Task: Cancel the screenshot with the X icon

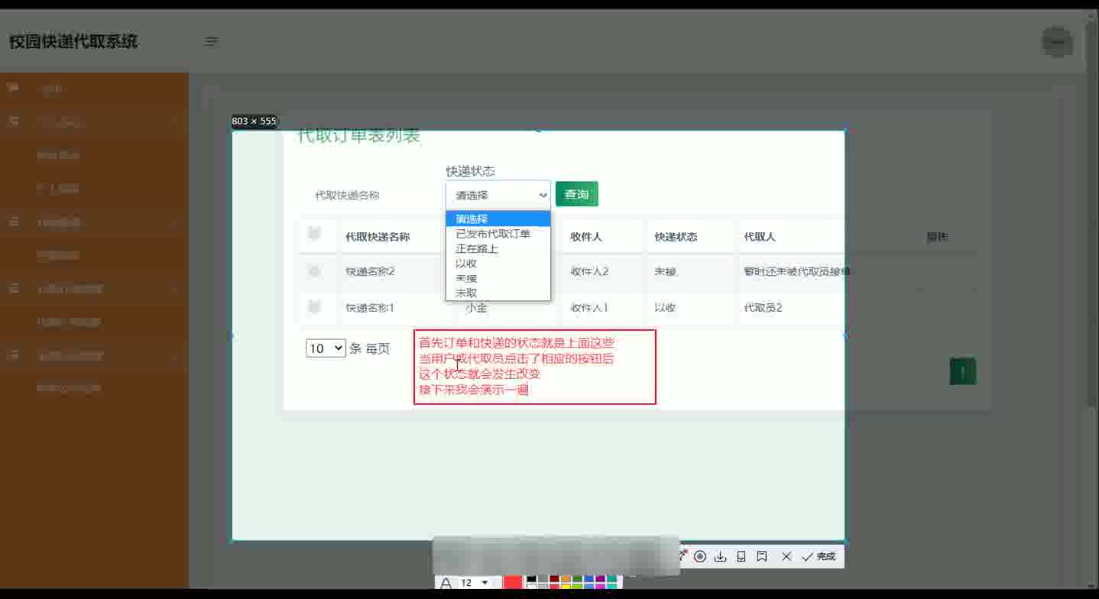Action: pyautogui.click(x=786, y=556)
